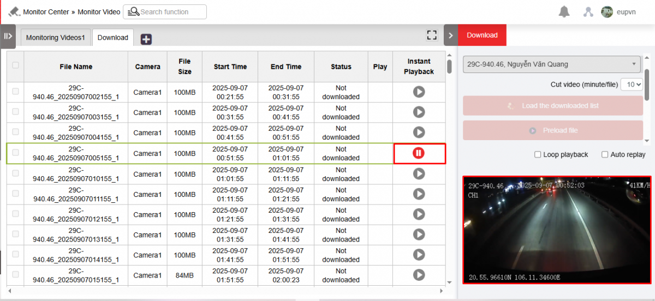Add a new tab with plus icon
Viewport: 655px width, 301px height.
[146, 39]
